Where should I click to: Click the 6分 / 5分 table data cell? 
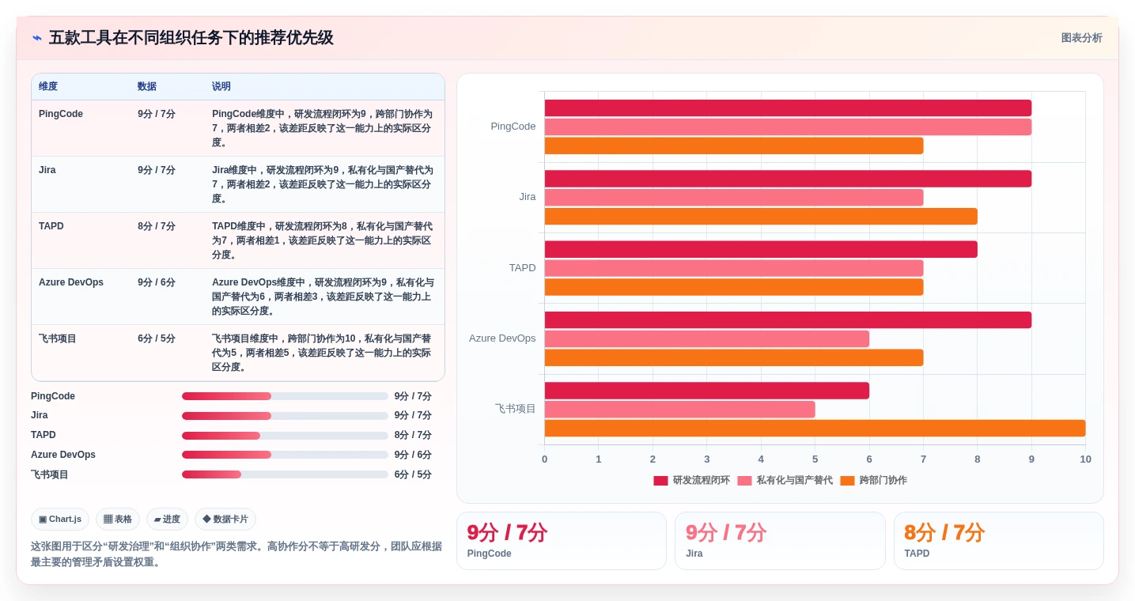pos(168,353)
